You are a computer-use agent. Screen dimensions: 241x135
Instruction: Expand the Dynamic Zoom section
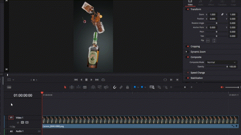pyautogui.click(x=198, y=52)
